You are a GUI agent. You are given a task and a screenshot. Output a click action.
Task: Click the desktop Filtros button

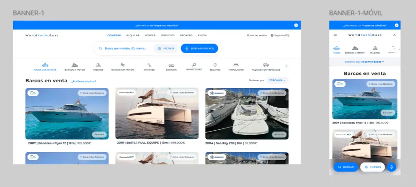coord(165,48)
